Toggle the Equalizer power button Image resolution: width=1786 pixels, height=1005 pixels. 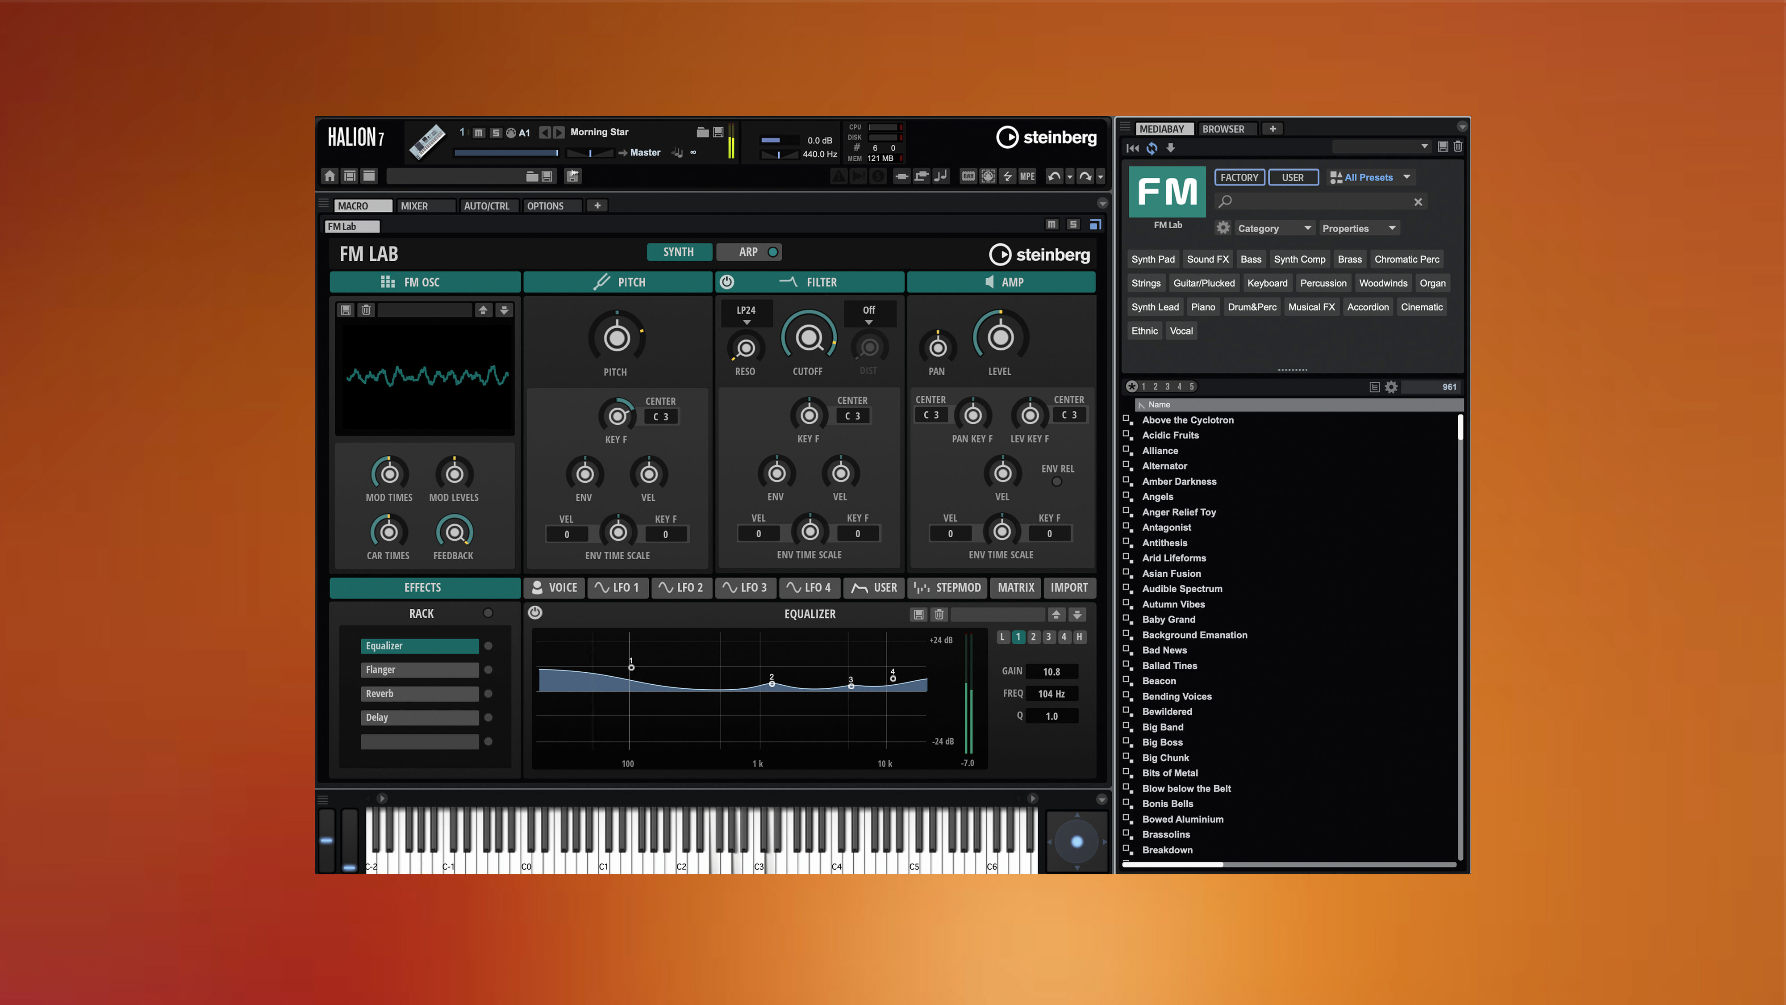click(x=534, y=612)
